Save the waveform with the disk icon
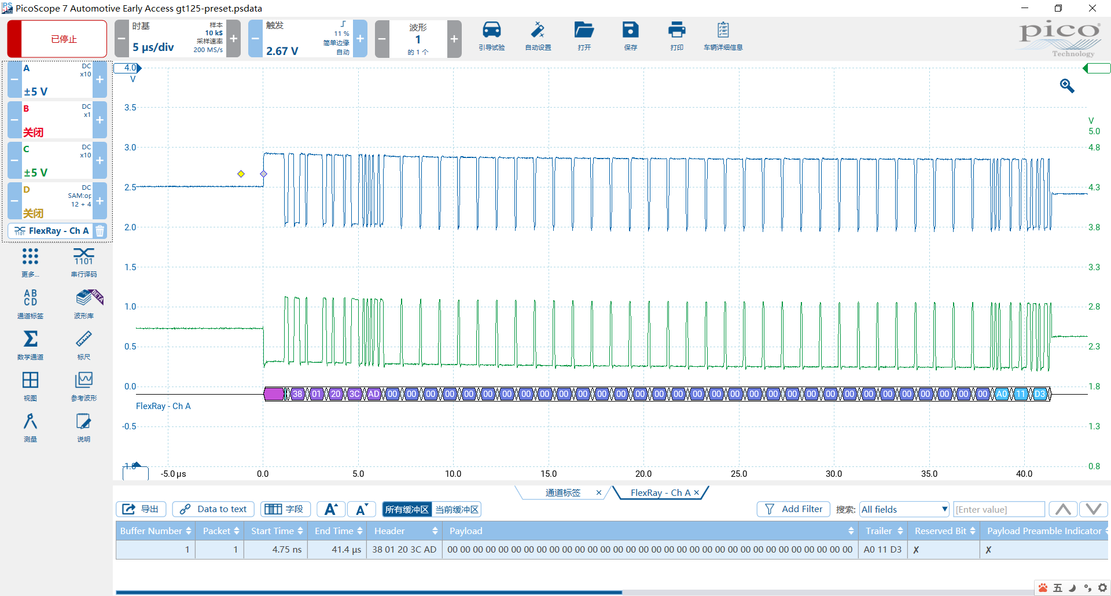The width and height of the screenshot is (1111, 596). coord(630,35)
